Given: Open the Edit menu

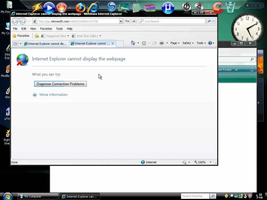Looking at the screenshot, I should click(24, 29).
